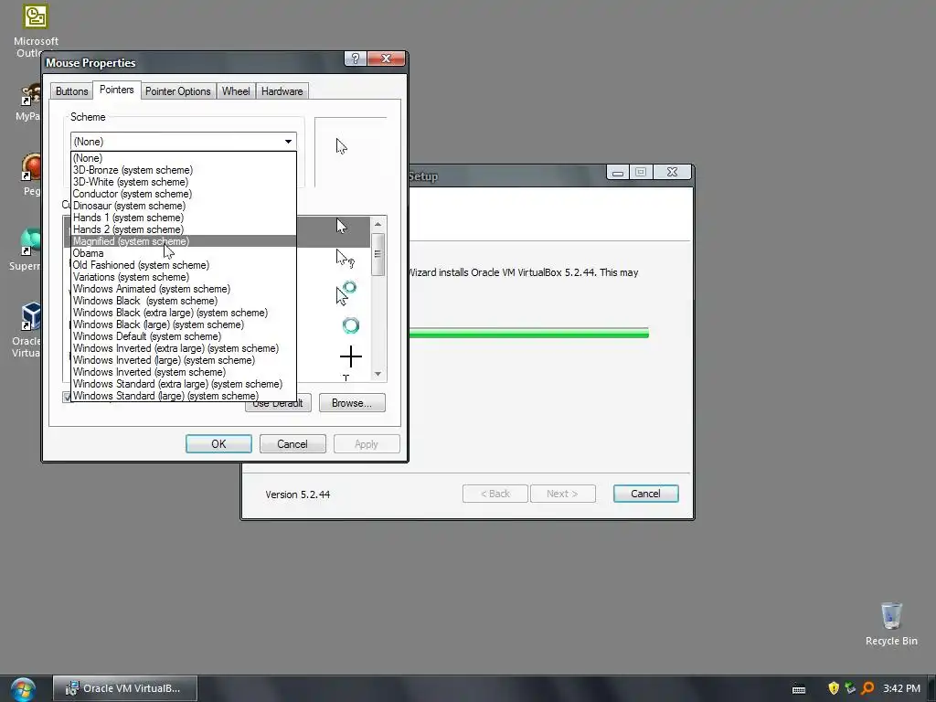Pick Old Fashioned (system scheme)
Screen dimensions: 936x702
183,265
